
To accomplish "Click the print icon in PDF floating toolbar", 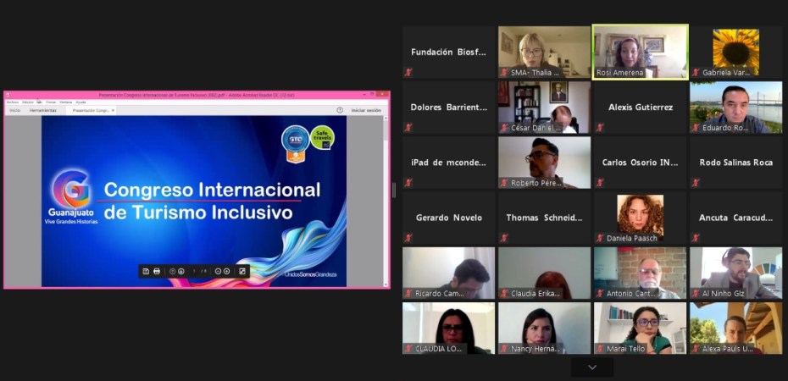I will (157, 271).
